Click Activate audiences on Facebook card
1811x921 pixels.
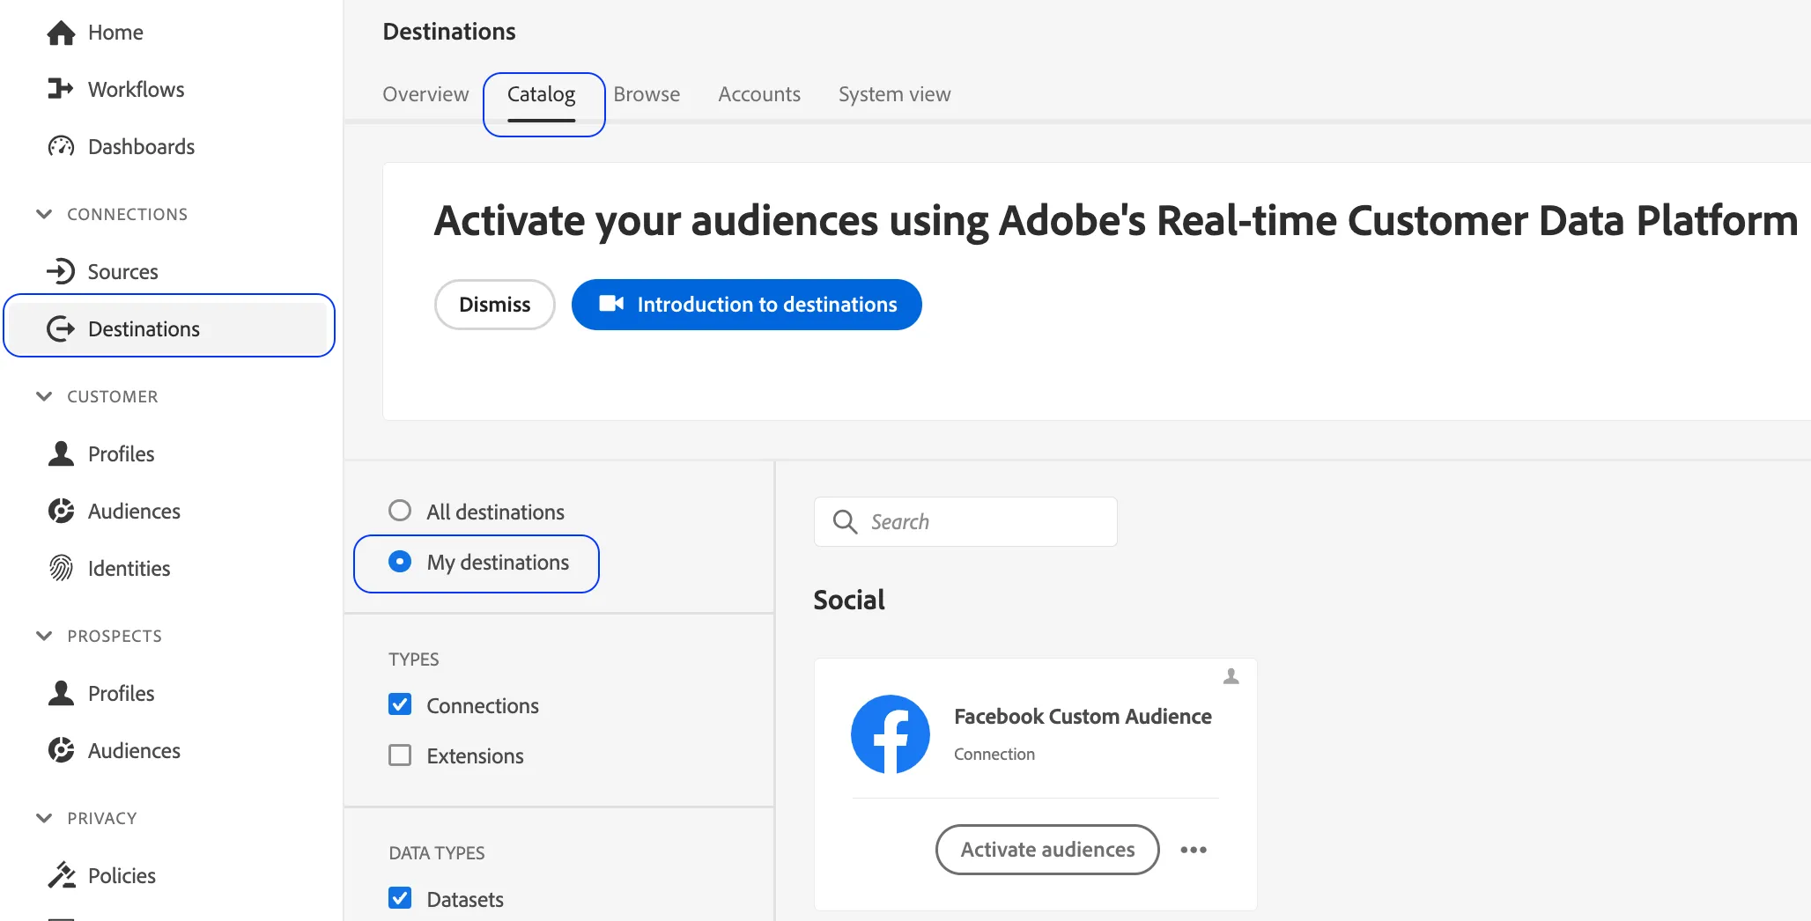pyautogui.click(x=1047, y=850)
